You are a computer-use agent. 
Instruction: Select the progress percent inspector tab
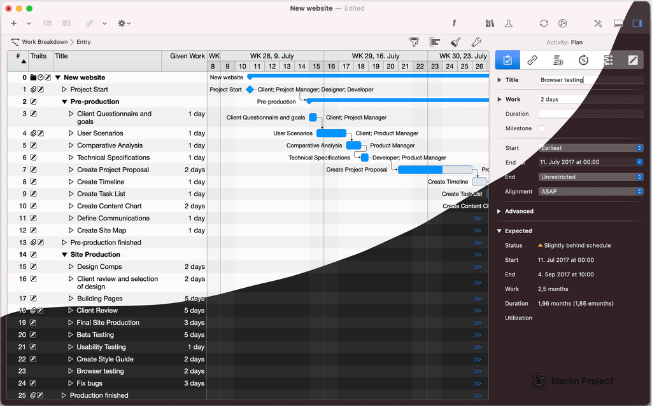tap(583, 60)
